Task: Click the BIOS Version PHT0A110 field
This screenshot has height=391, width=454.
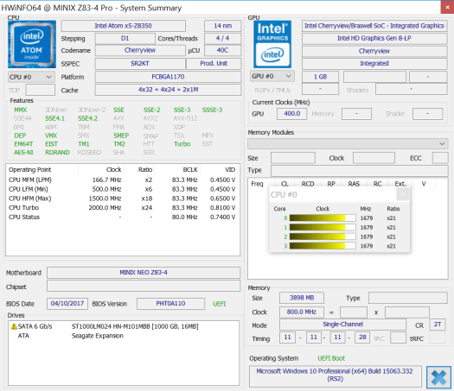Action: coord(171,304)
